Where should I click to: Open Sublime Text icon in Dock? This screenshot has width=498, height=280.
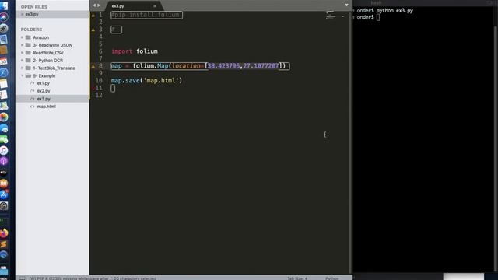click(x=4, y=244)
